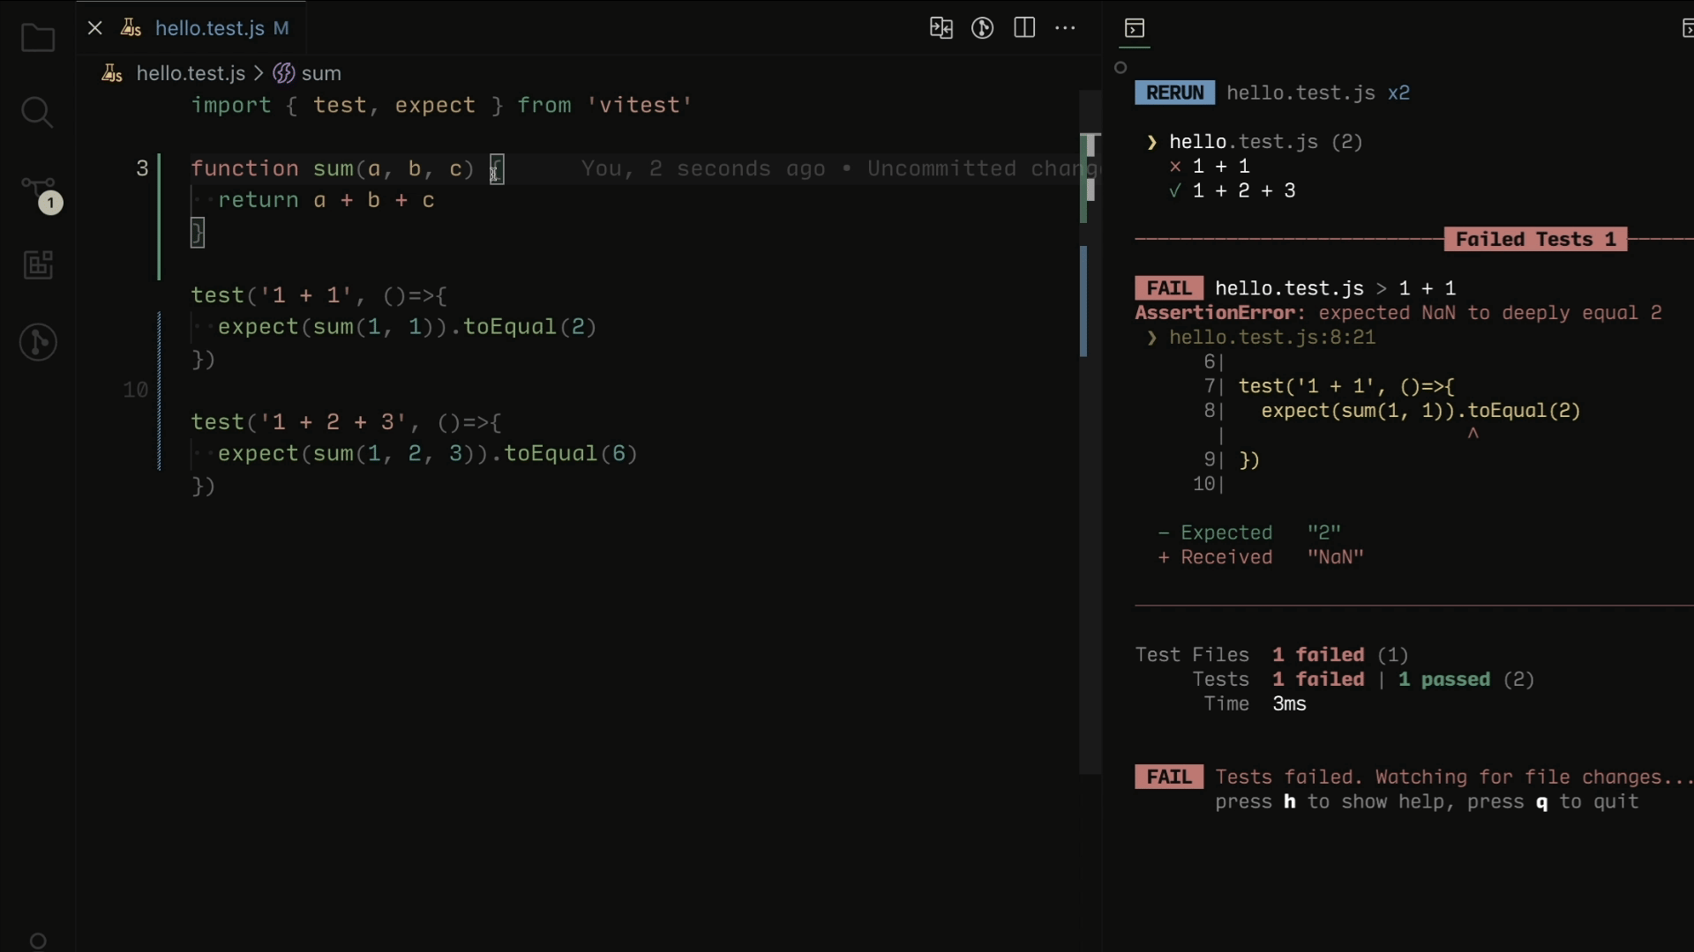The image size is (1694, 952).
Task: Open the editor more actions menu
Action: tap(1066, 28)
